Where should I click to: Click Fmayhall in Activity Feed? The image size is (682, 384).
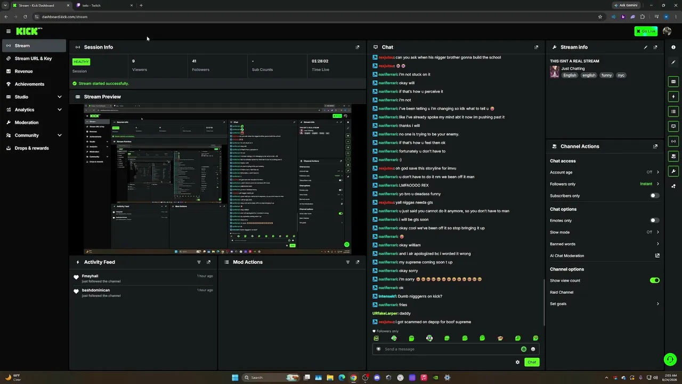click(x=90, y=276)
